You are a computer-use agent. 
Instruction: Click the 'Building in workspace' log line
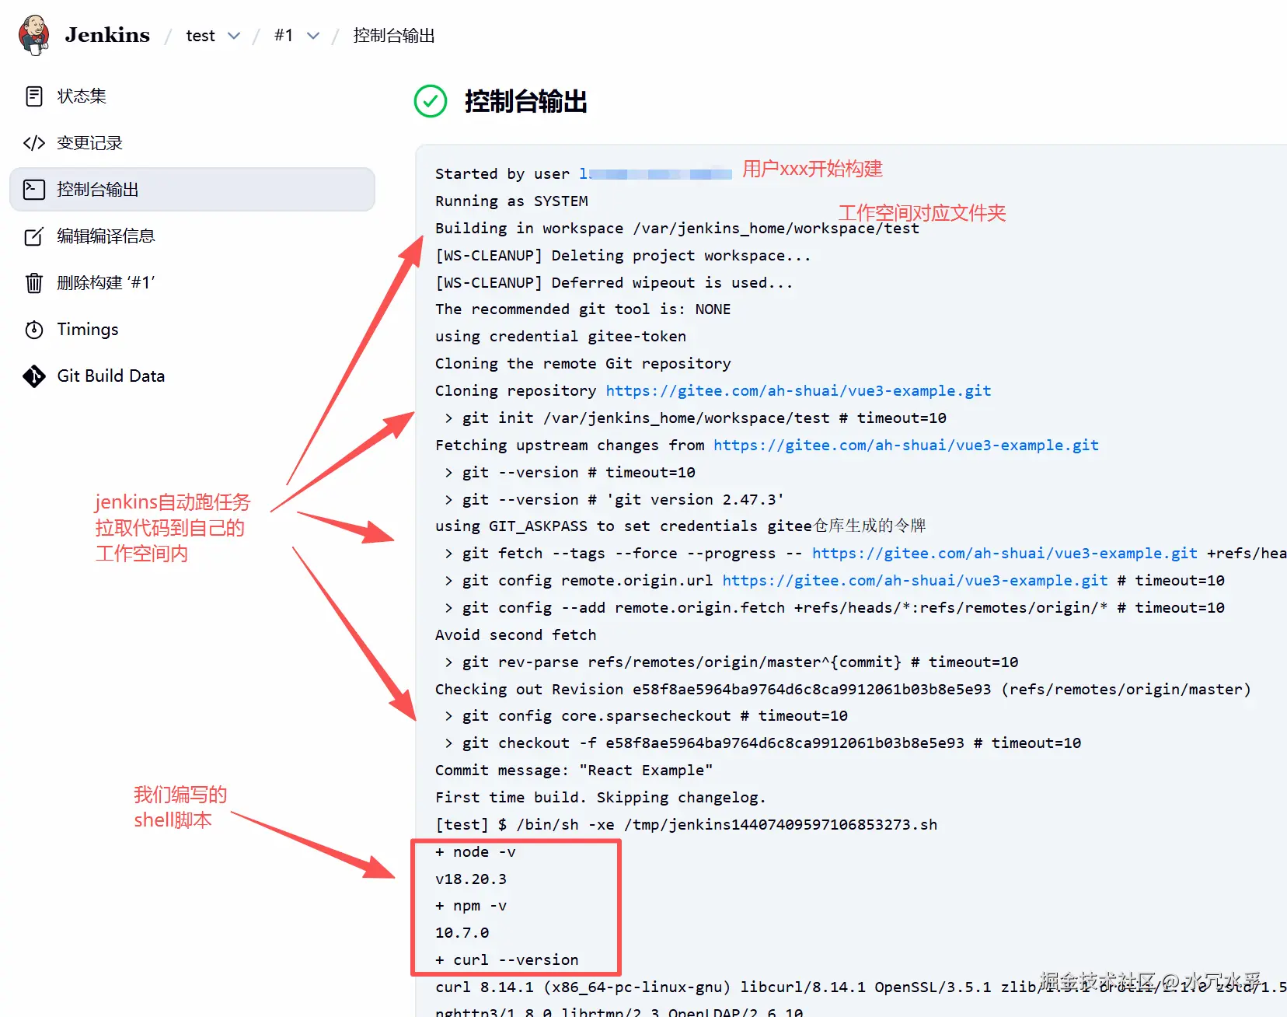(x=677, y=229)
